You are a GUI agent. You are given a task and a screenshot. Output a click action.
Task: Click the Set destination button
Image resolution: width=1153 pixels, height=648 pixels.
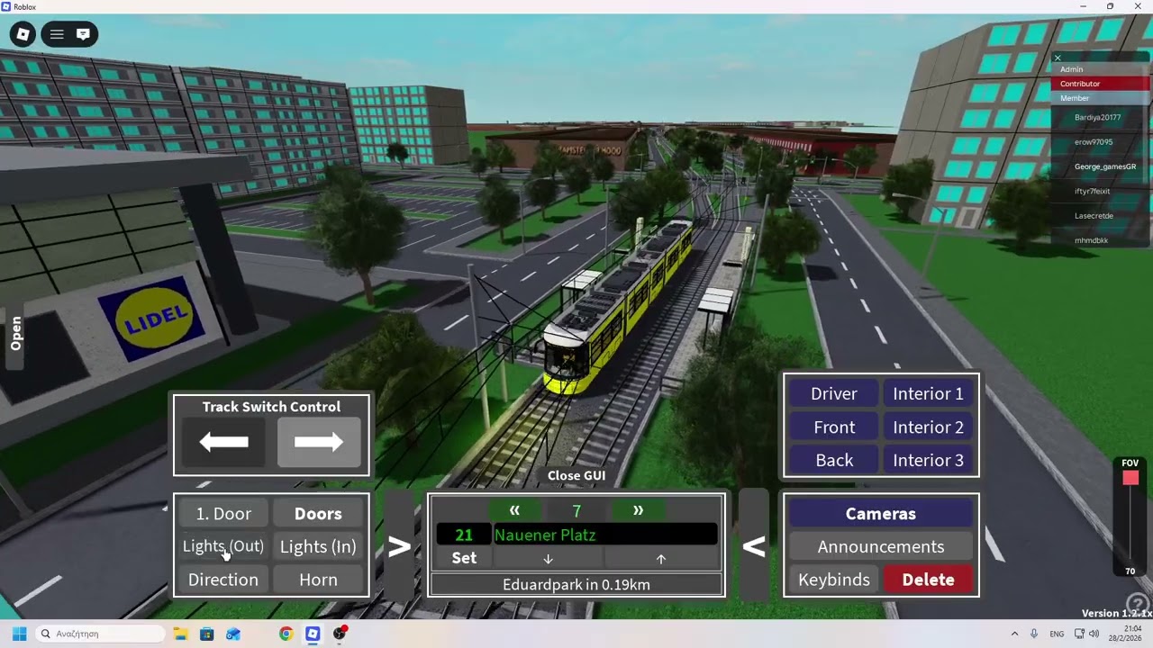pyautogui.click(x=464, y=558)
